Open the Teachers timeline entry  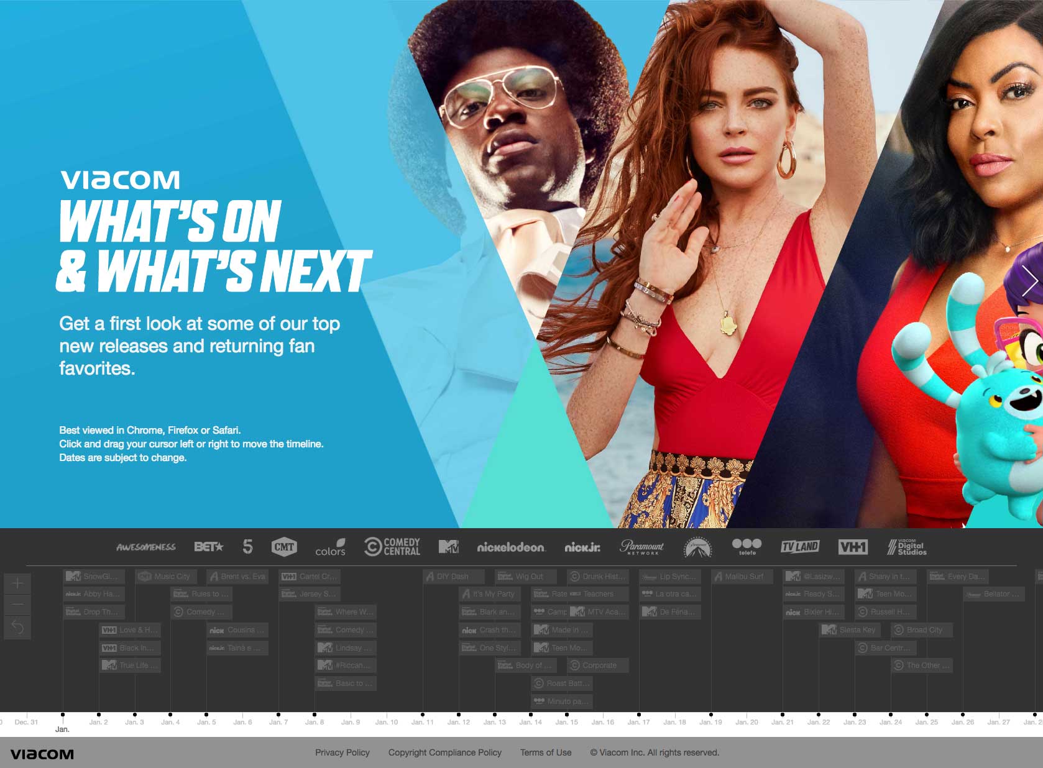[x=598, y=594]
